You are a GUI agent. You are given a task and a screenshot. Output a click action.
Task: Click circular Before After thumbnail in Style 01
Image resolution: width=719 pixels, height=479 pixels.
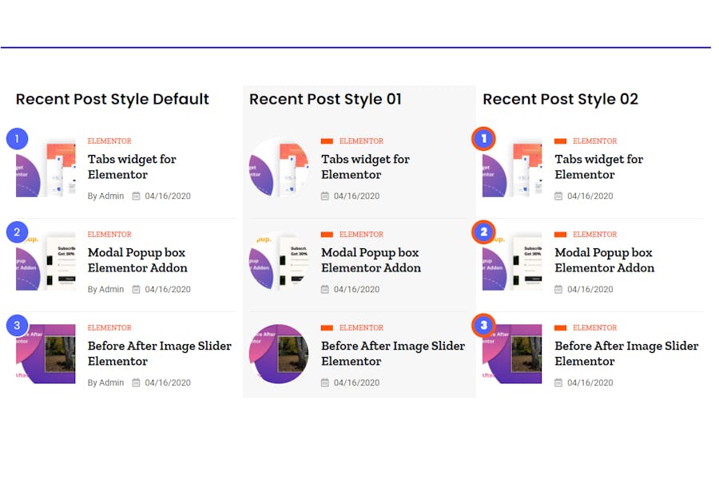tap(279, 354)
